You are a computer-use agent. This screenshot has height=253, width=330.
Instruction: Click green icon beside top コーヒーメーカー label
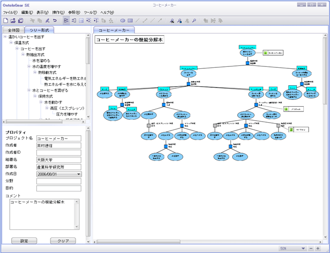tap(265, 53)
